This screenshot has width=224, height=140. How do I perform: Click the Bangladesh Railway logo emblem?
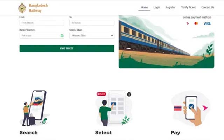[22, 8]
